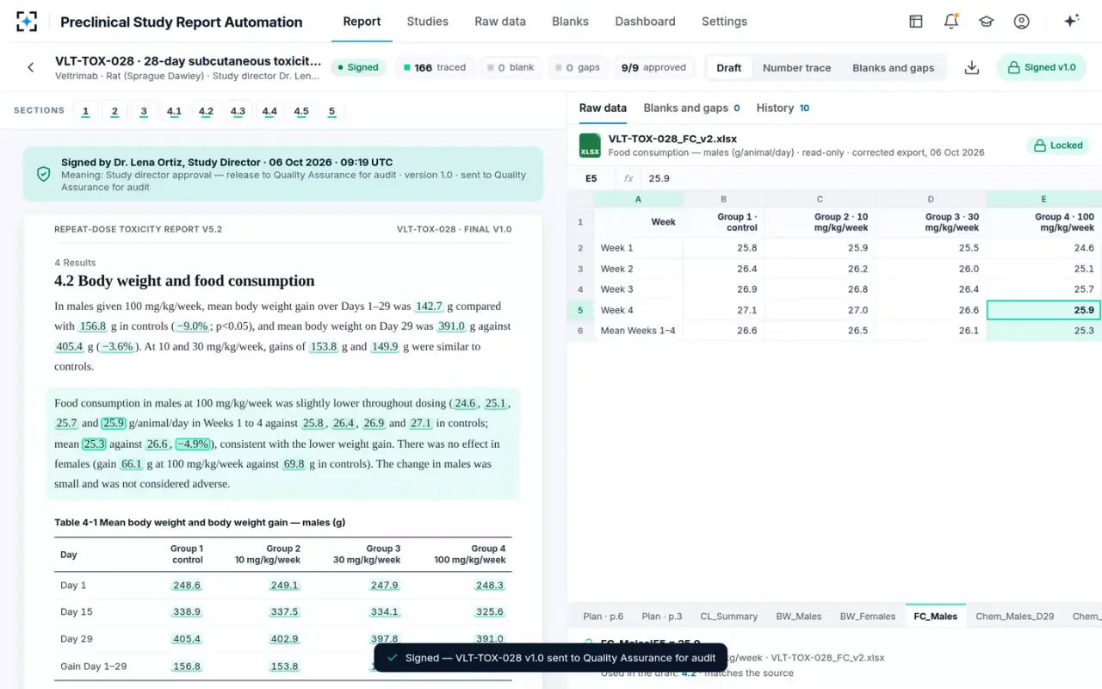Click the 0 blank chip
Viewport: 1102px width, 689px height.
point(510,67)
